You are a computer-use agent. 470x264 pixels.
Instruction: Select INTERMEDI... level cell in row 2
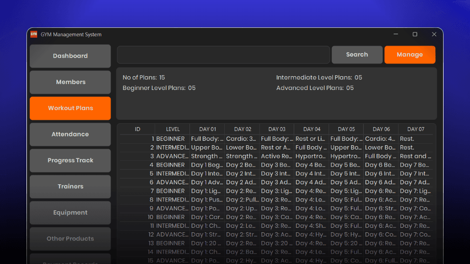(x=172, y=148)
